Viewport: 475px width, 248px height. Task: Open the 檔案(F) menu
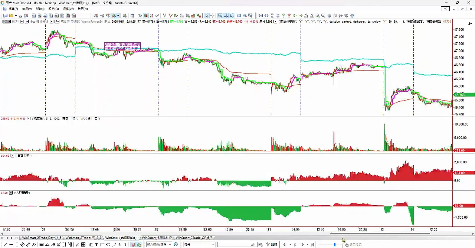coord(13,9)
